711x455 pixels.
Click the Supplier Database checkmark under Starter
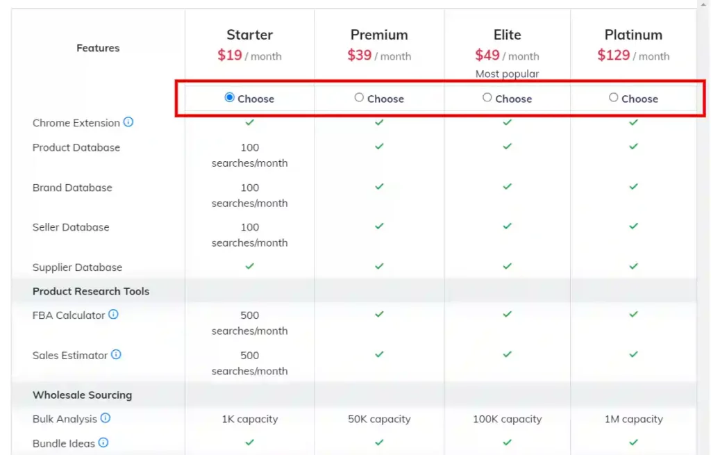tap(250, 267)
